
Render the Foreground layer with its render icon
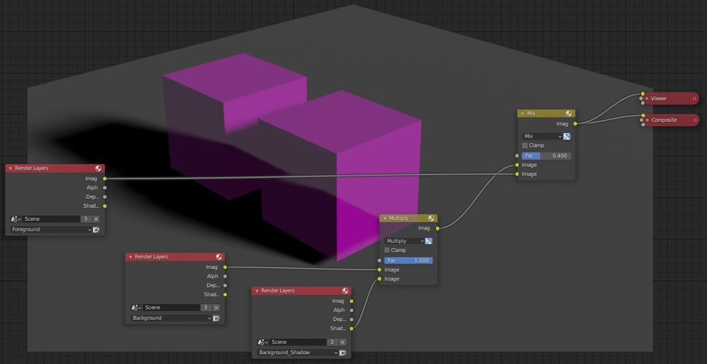[x=96, y=230]
